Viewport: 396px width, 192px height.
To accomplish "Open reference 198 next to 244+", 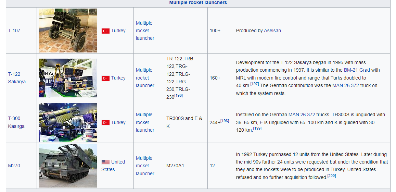I will click(x=225, y=121).
